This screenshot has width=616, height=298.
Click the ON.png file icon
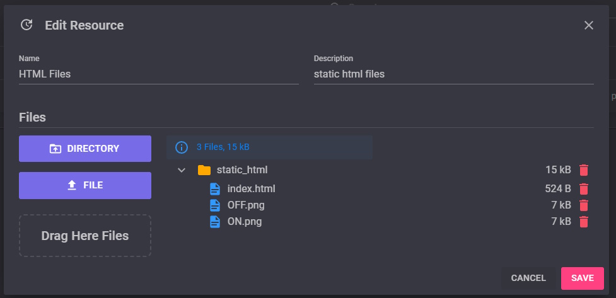tap(215, 221)
